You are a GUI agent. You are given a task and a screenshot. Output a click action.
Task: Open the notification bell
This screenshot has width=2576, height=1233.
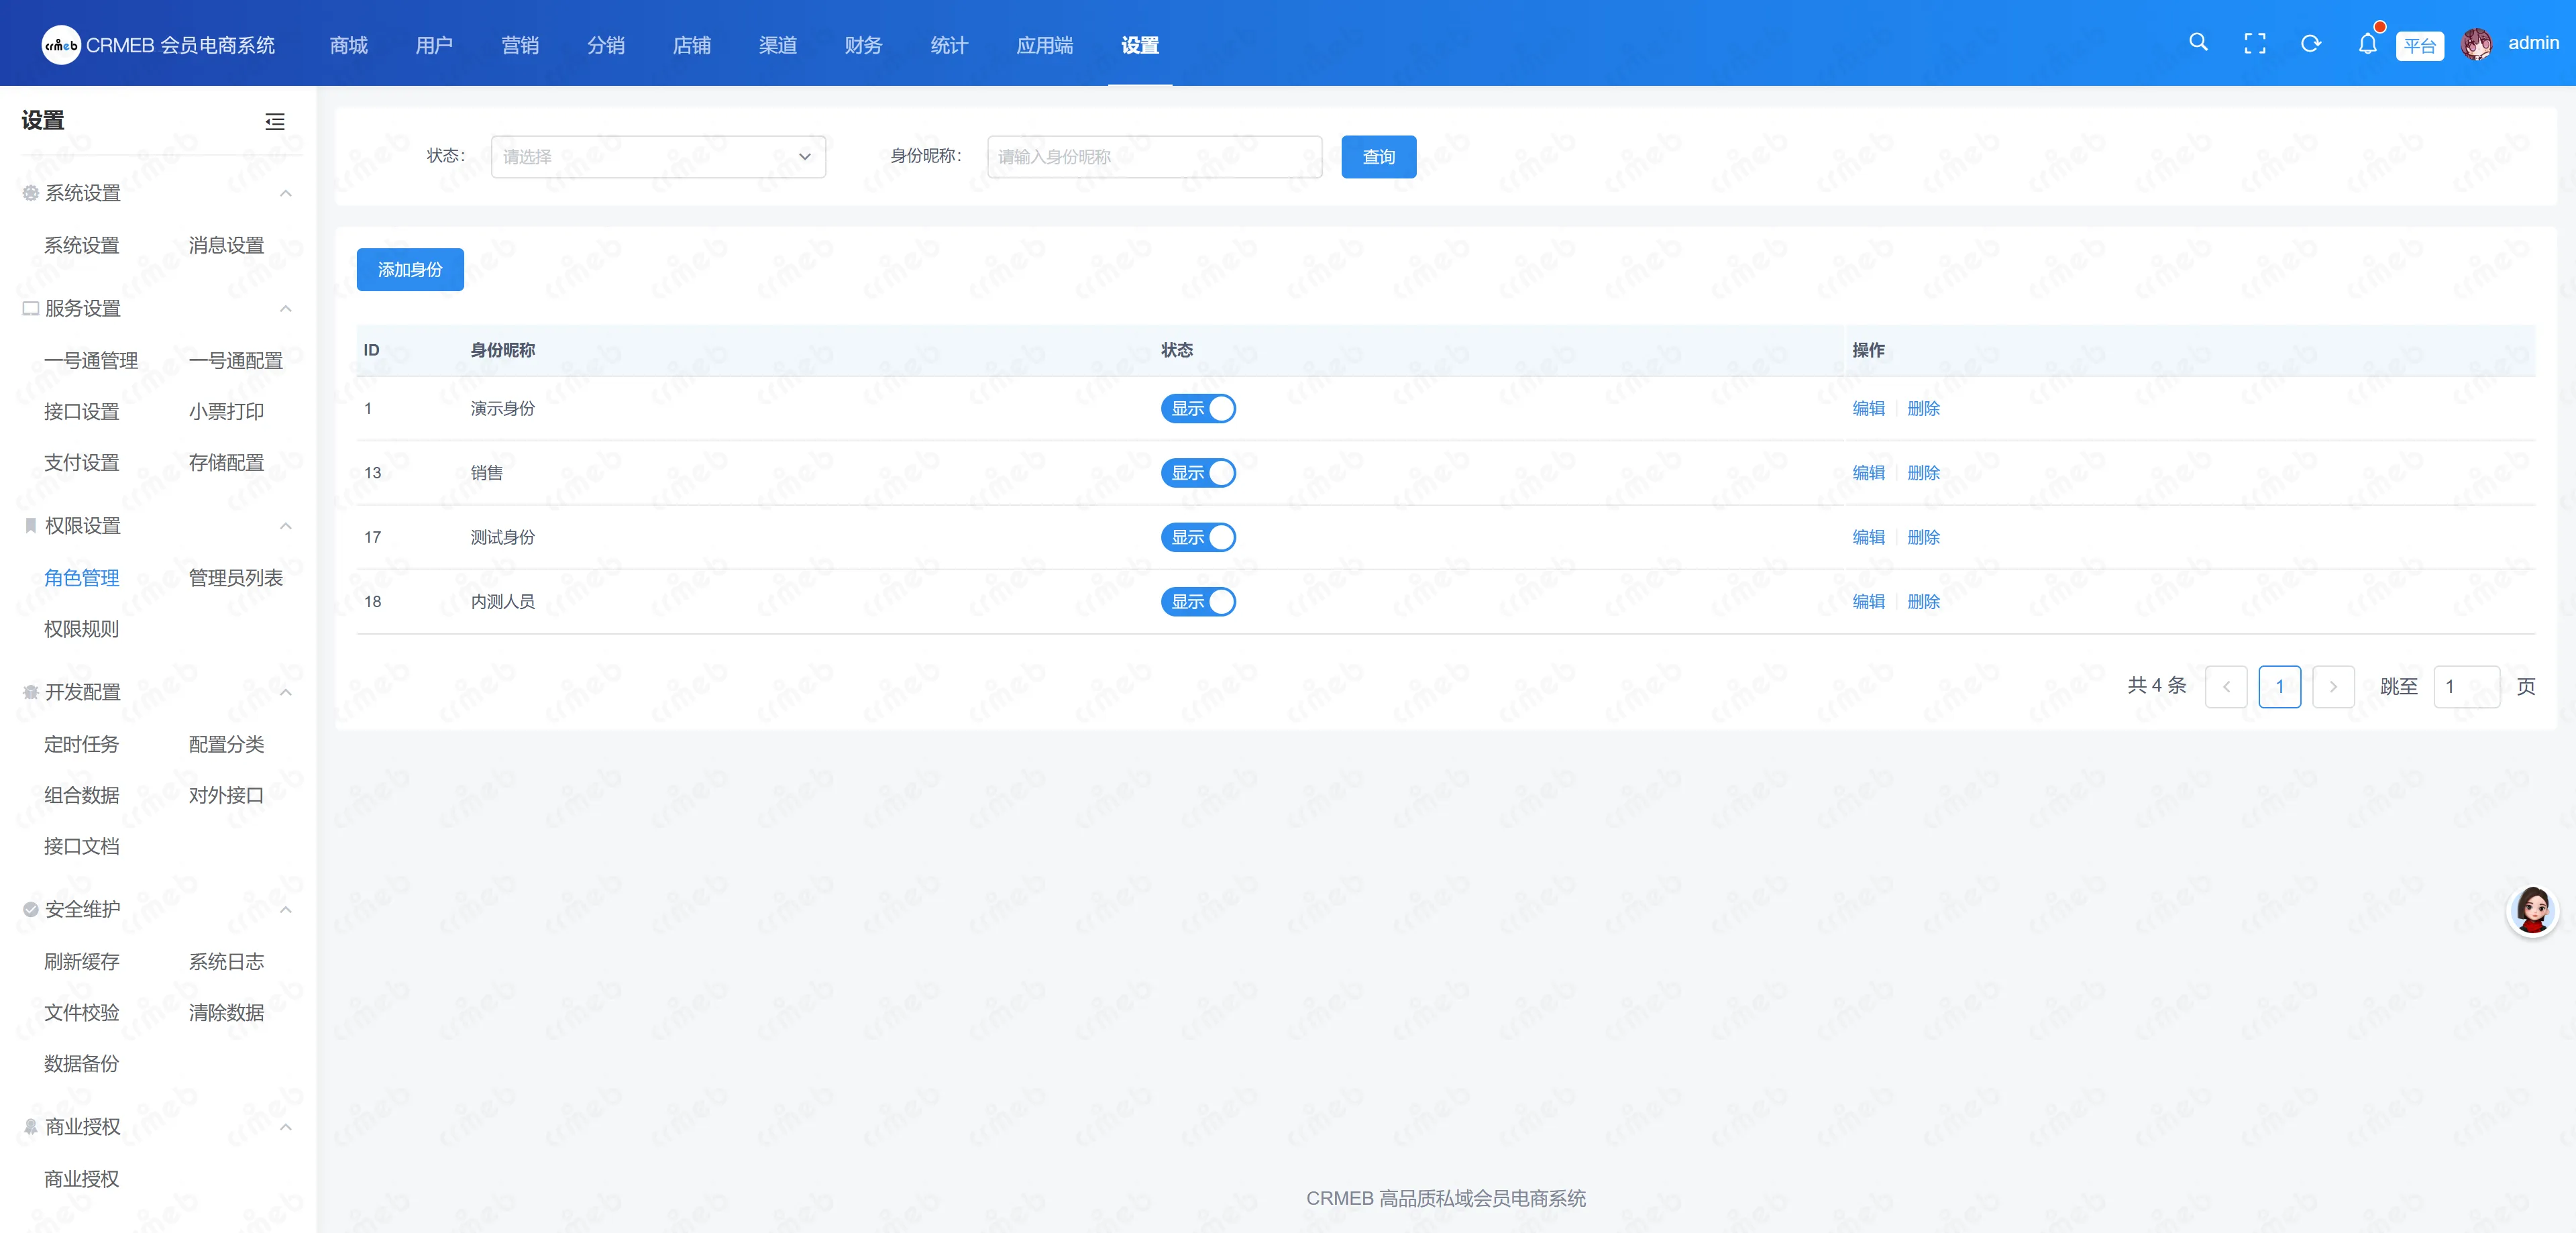pyautogui.click(x=2367, y=43)
